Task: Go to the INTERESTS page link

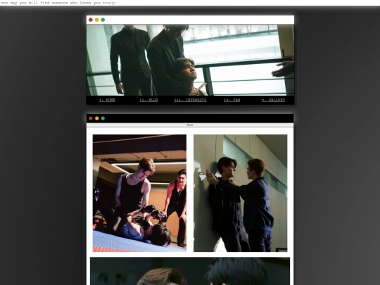Action: pyautogui.click(x=190, y=100)
